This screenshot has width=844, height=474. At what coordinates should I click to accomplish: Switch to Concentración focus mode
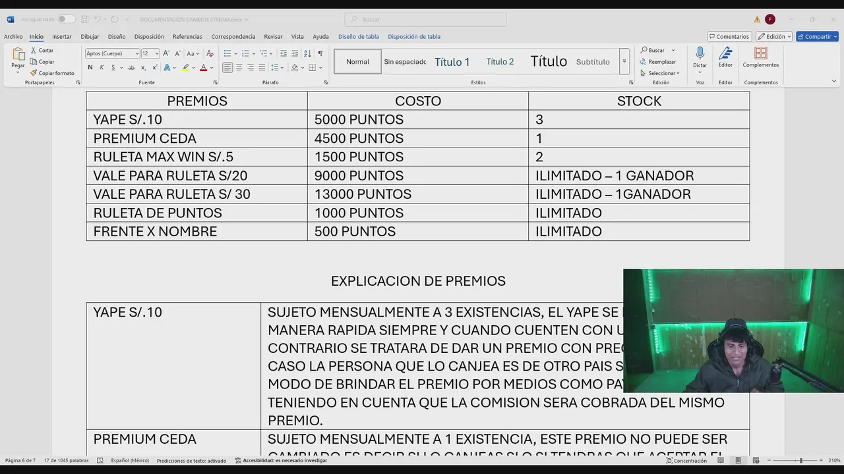point(686,461)
